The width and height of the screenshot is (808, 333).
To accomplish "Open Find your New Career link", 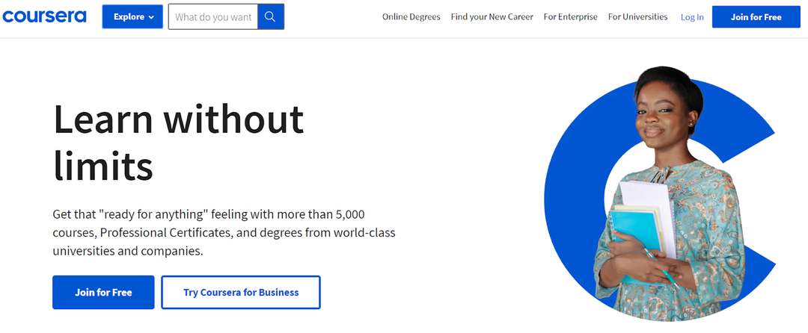I will [492, 17].
